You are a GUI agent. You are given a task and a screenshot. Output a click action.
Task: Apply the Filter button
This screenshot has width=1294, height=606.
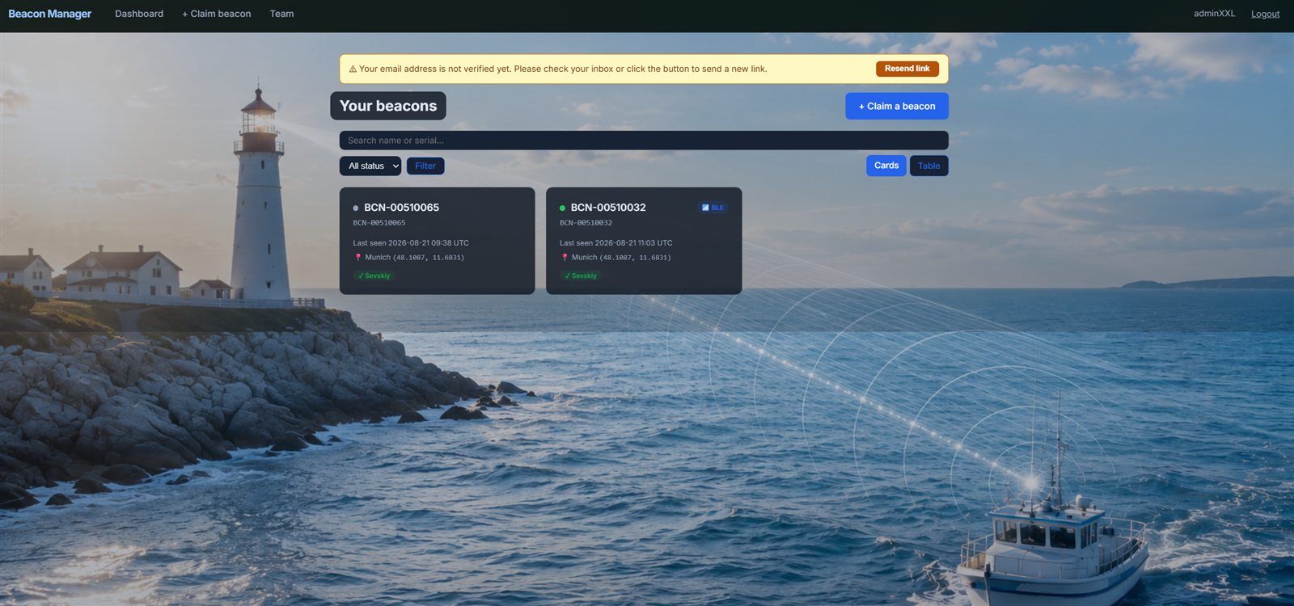tap(425, 166)
